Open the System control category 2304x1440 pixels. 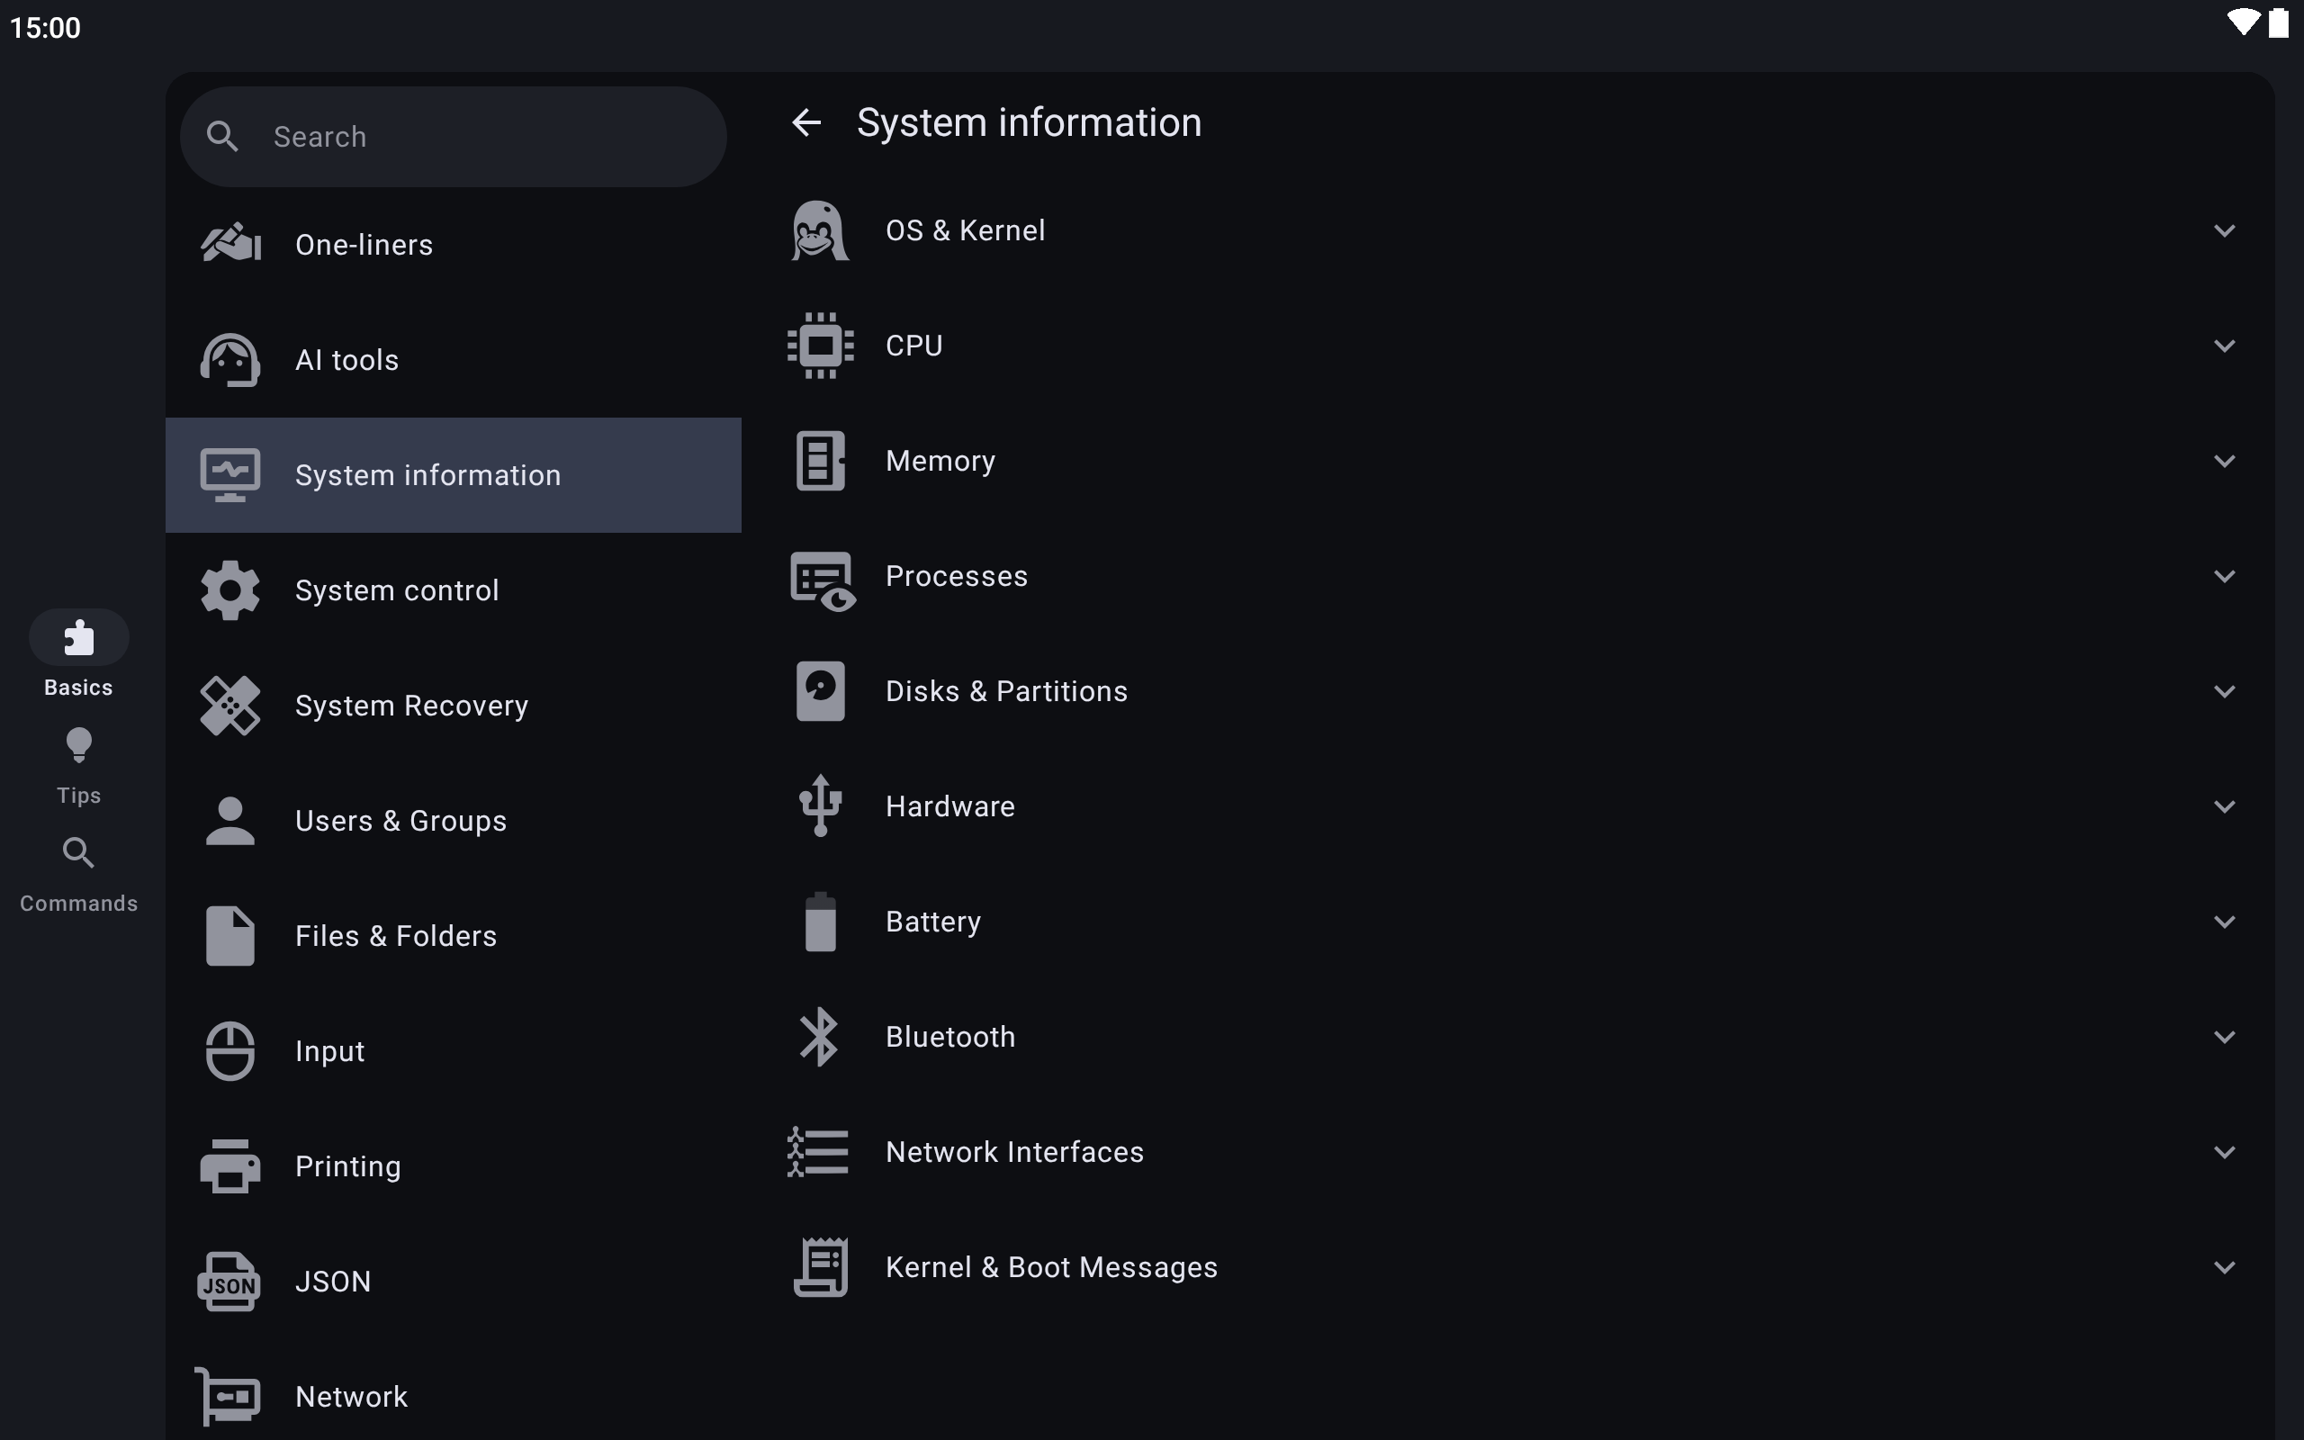pos(454,590)
